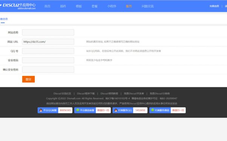This screenshot has width=227, height=141.
Task: Focus the QQ 号 input field
Action: click(48, 51)
